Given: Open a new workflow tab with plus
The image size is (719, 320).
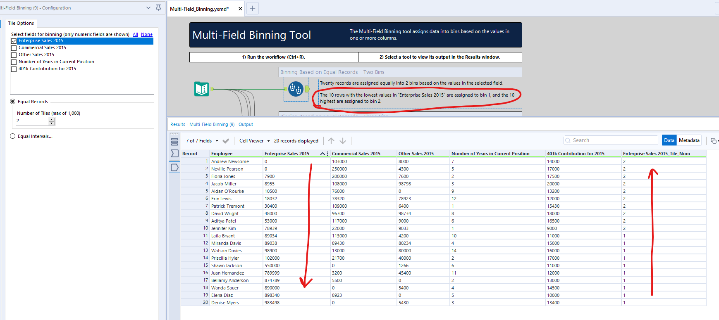Looking at the screenshot, I should (x=253, y=8).
